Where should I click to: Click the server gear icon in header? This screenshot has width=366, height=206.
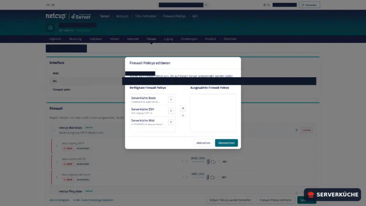(x=50, y=28)
